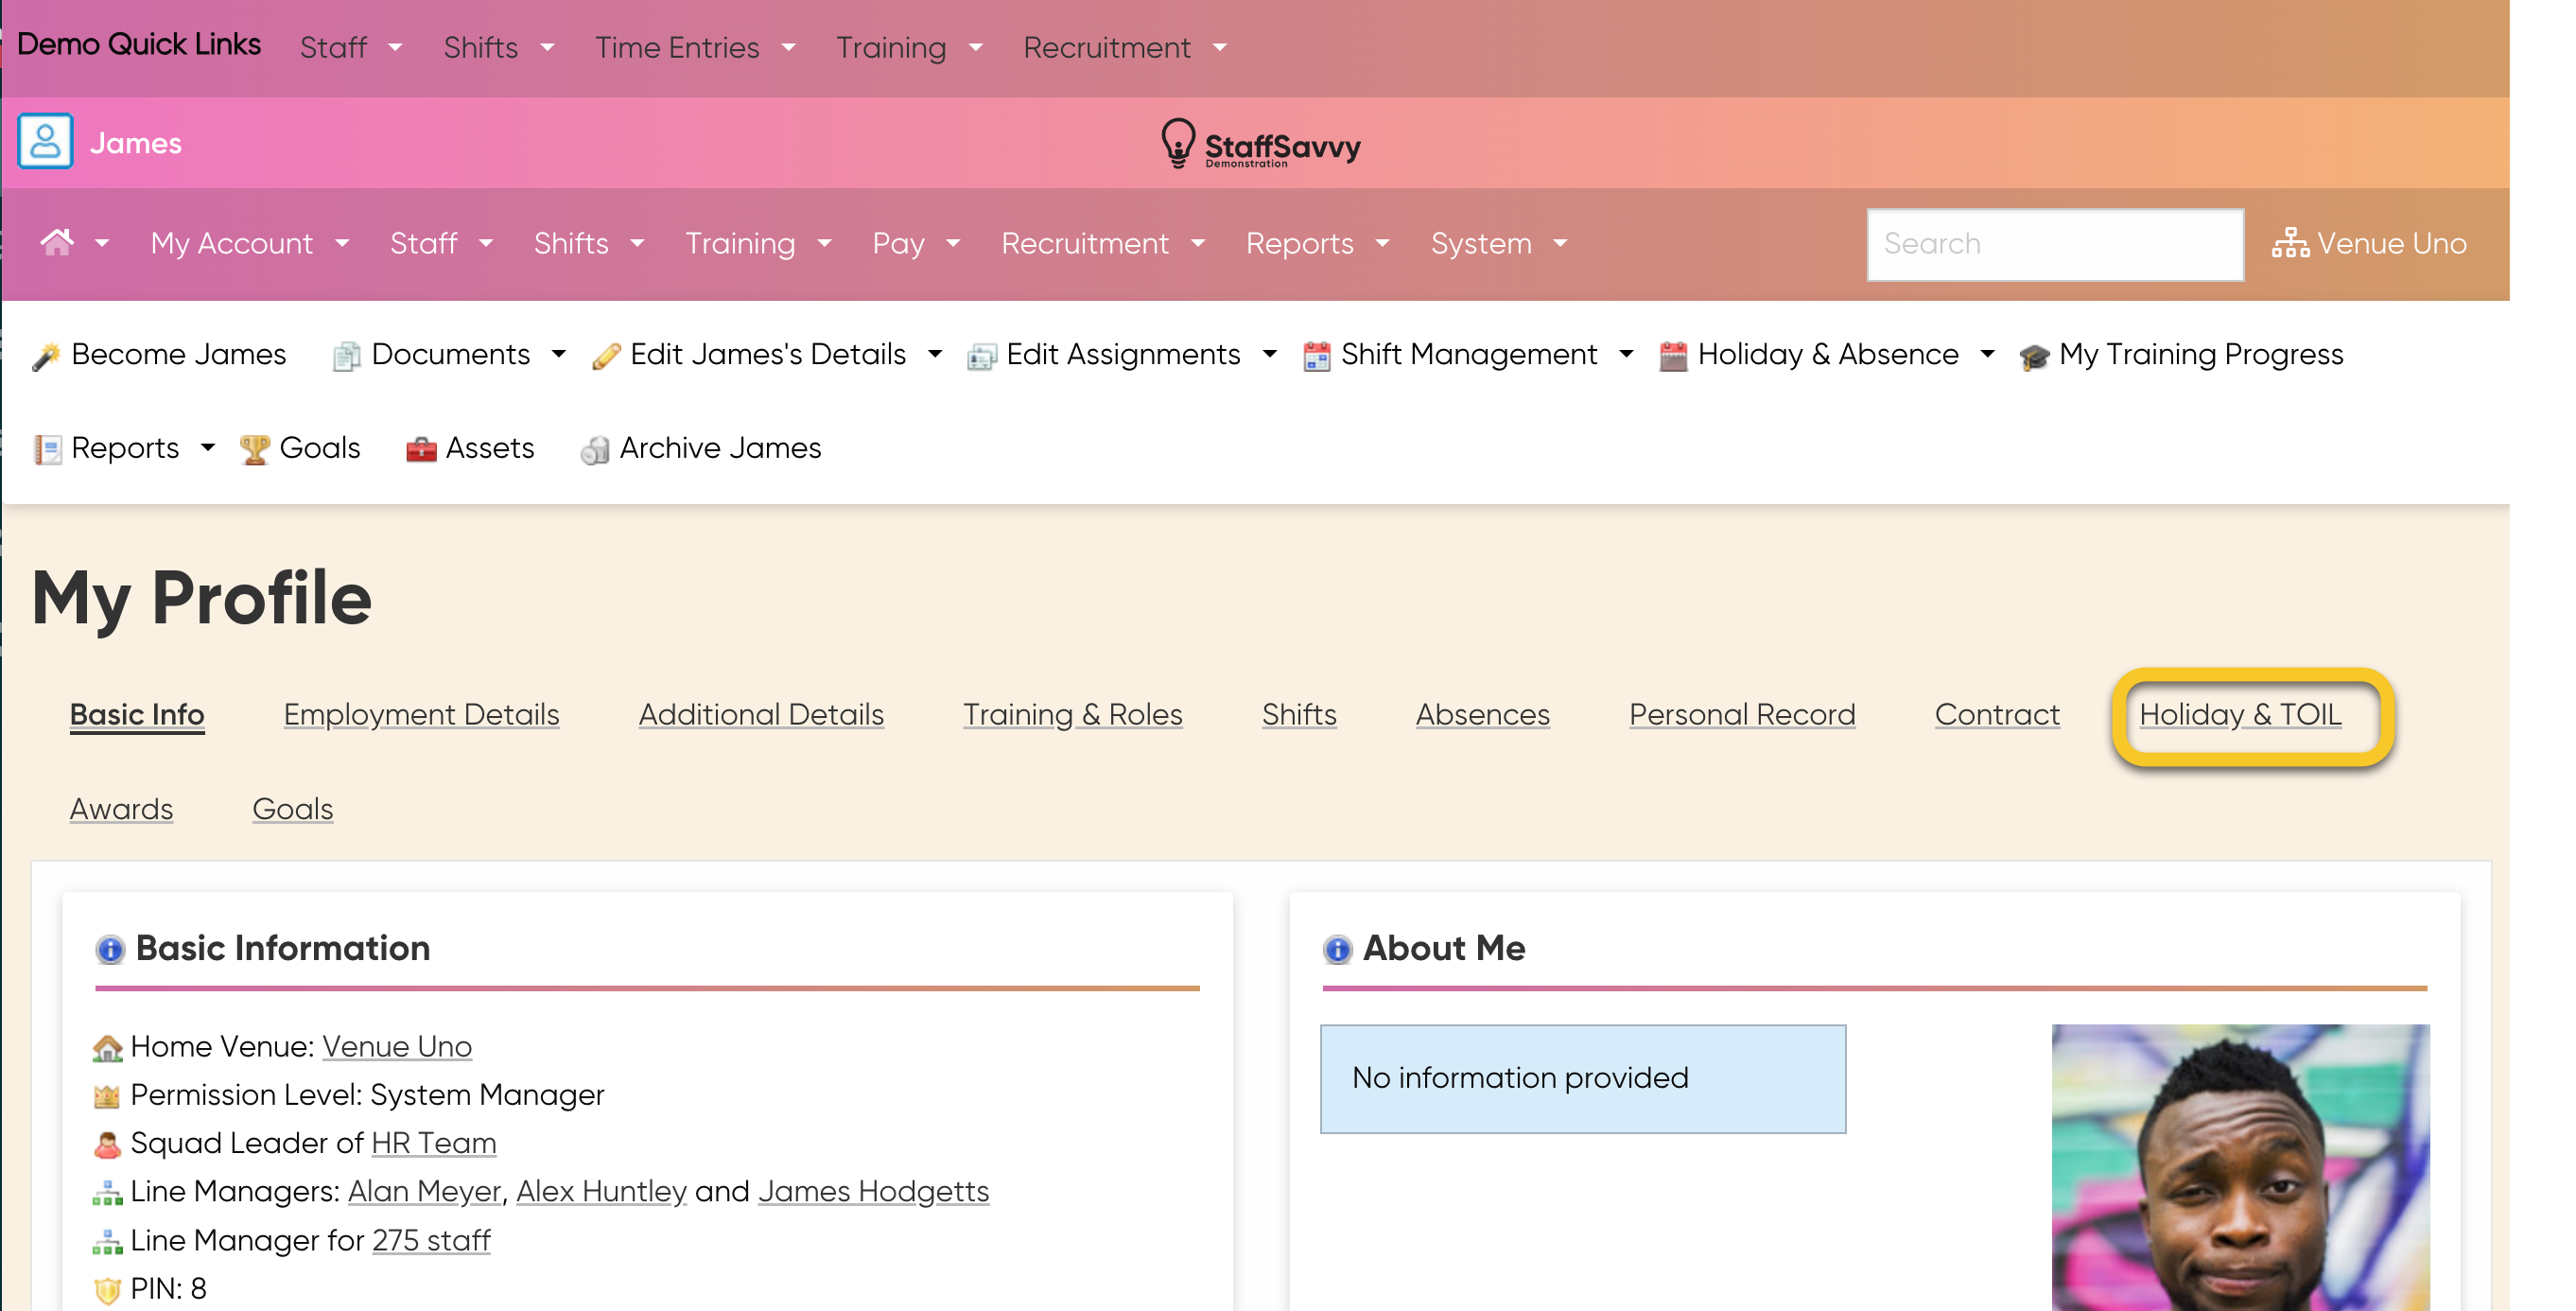Screen dimensions: 2576x1311
Task: Click the Edit James's Details pencil icon
Action: [605, 356]
